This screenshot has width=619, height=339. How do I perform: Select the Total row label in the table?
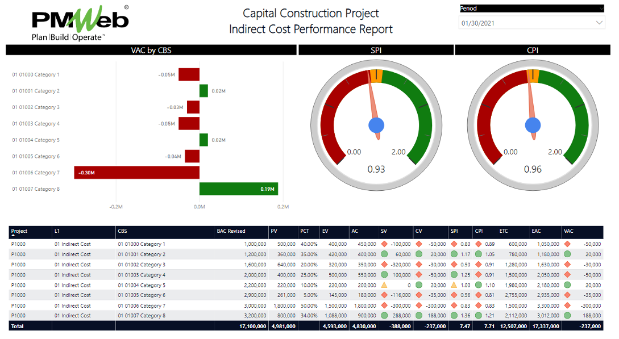(x=18, y=326)
